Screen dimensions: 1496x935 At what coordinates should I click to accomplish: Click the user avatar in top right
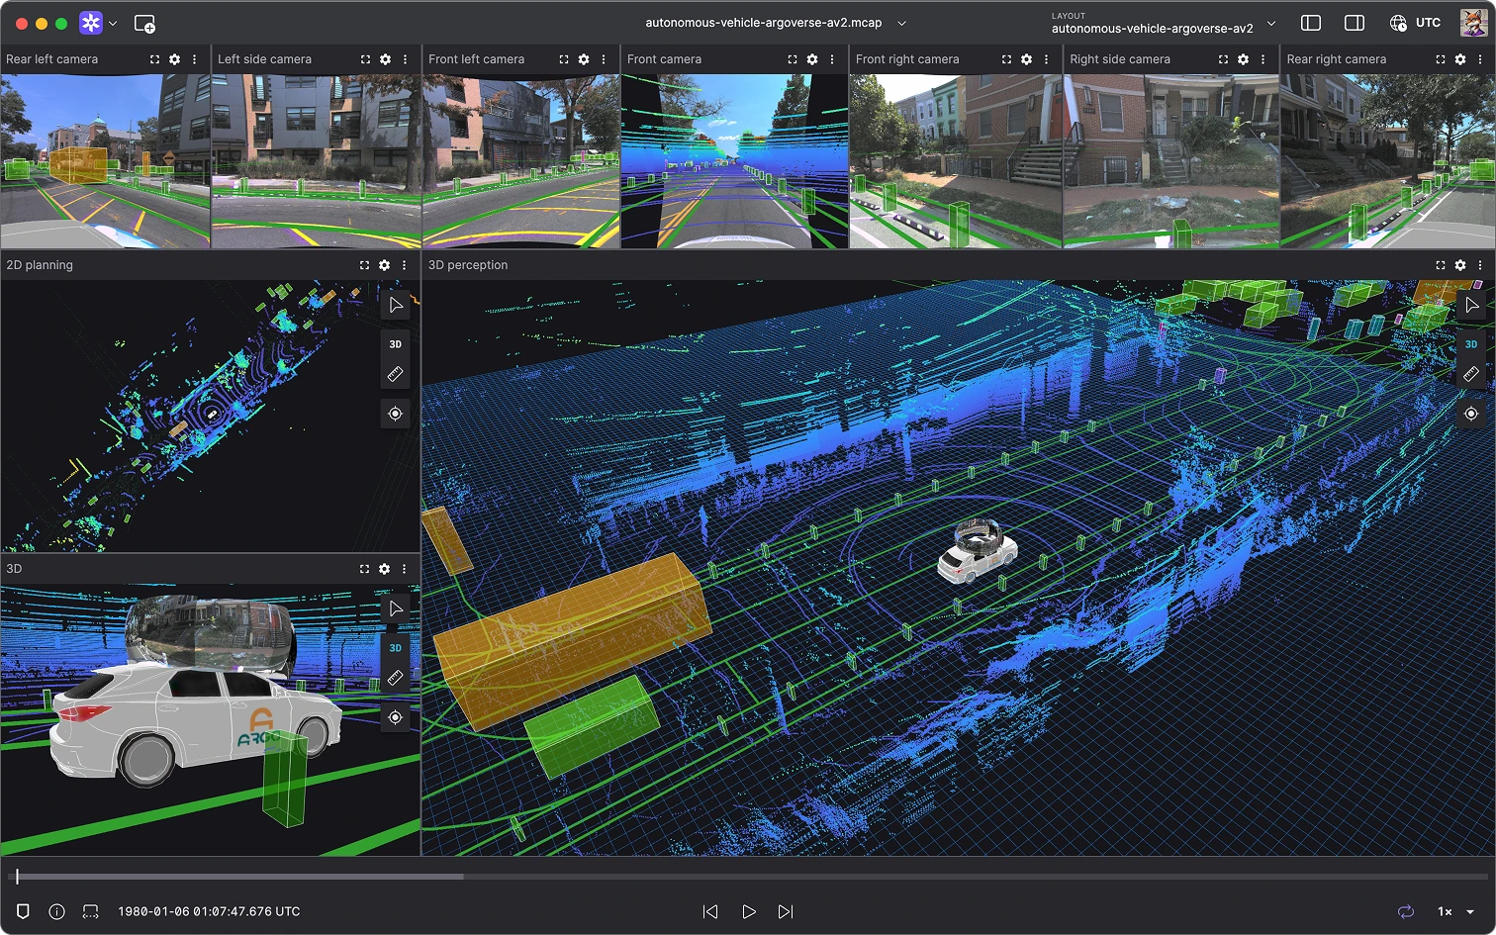[x=1472, y=23]
